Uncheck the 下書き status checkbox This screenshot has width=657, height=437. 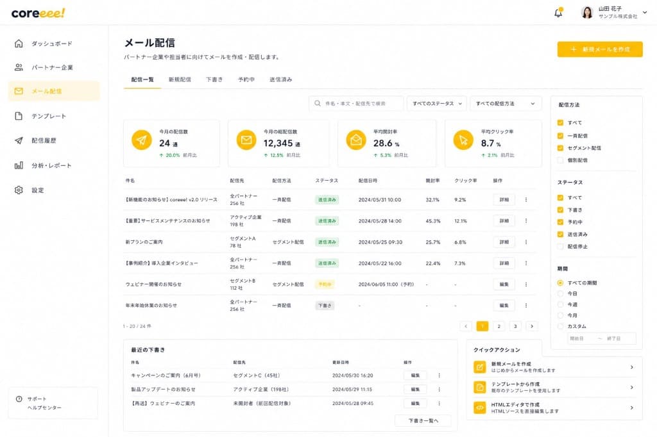pyautogui.click(x=560, y=210)
